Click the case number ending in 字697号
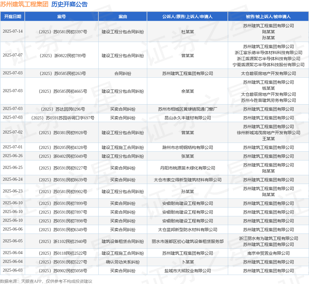Image resolution: width=309 pixels, height=284 pixels. pos(63,118)
